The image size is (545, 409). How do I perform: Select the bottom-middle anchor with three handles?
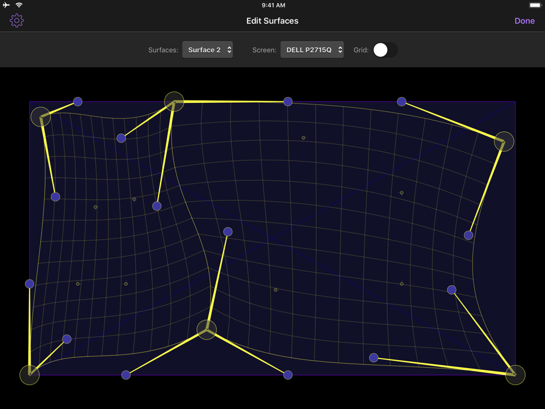click(x=207, y=329)
